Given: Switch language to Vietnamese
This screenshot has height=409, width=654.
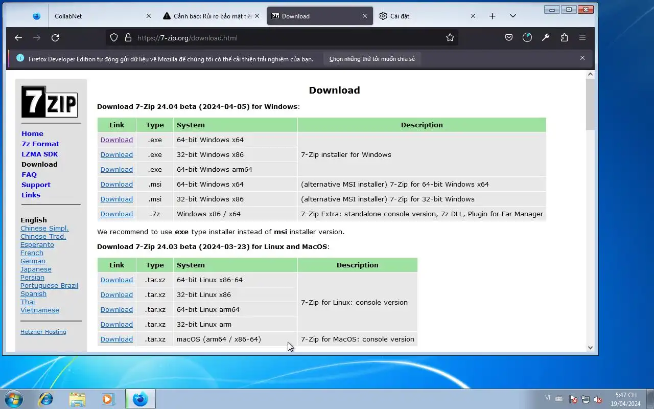Looking at the screenshot, I should 40,310.
